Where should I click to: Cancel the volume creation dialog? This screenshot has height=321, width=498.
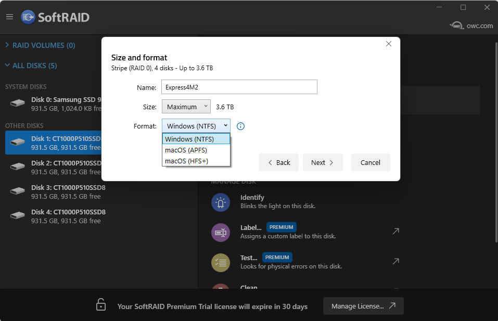[371, 162]
